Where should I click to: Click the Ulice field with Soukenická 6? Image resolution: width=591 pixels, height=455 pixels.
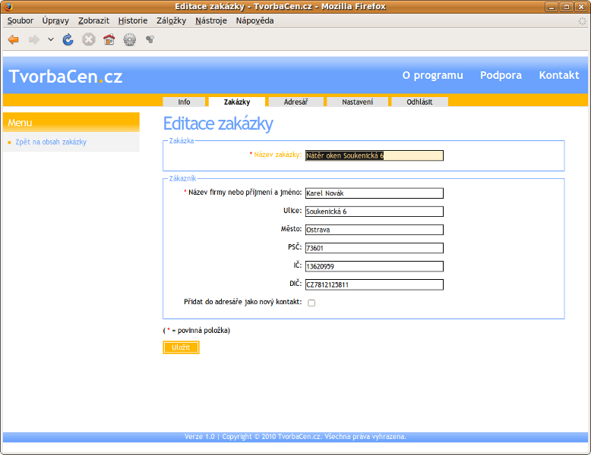pos(375,212)
